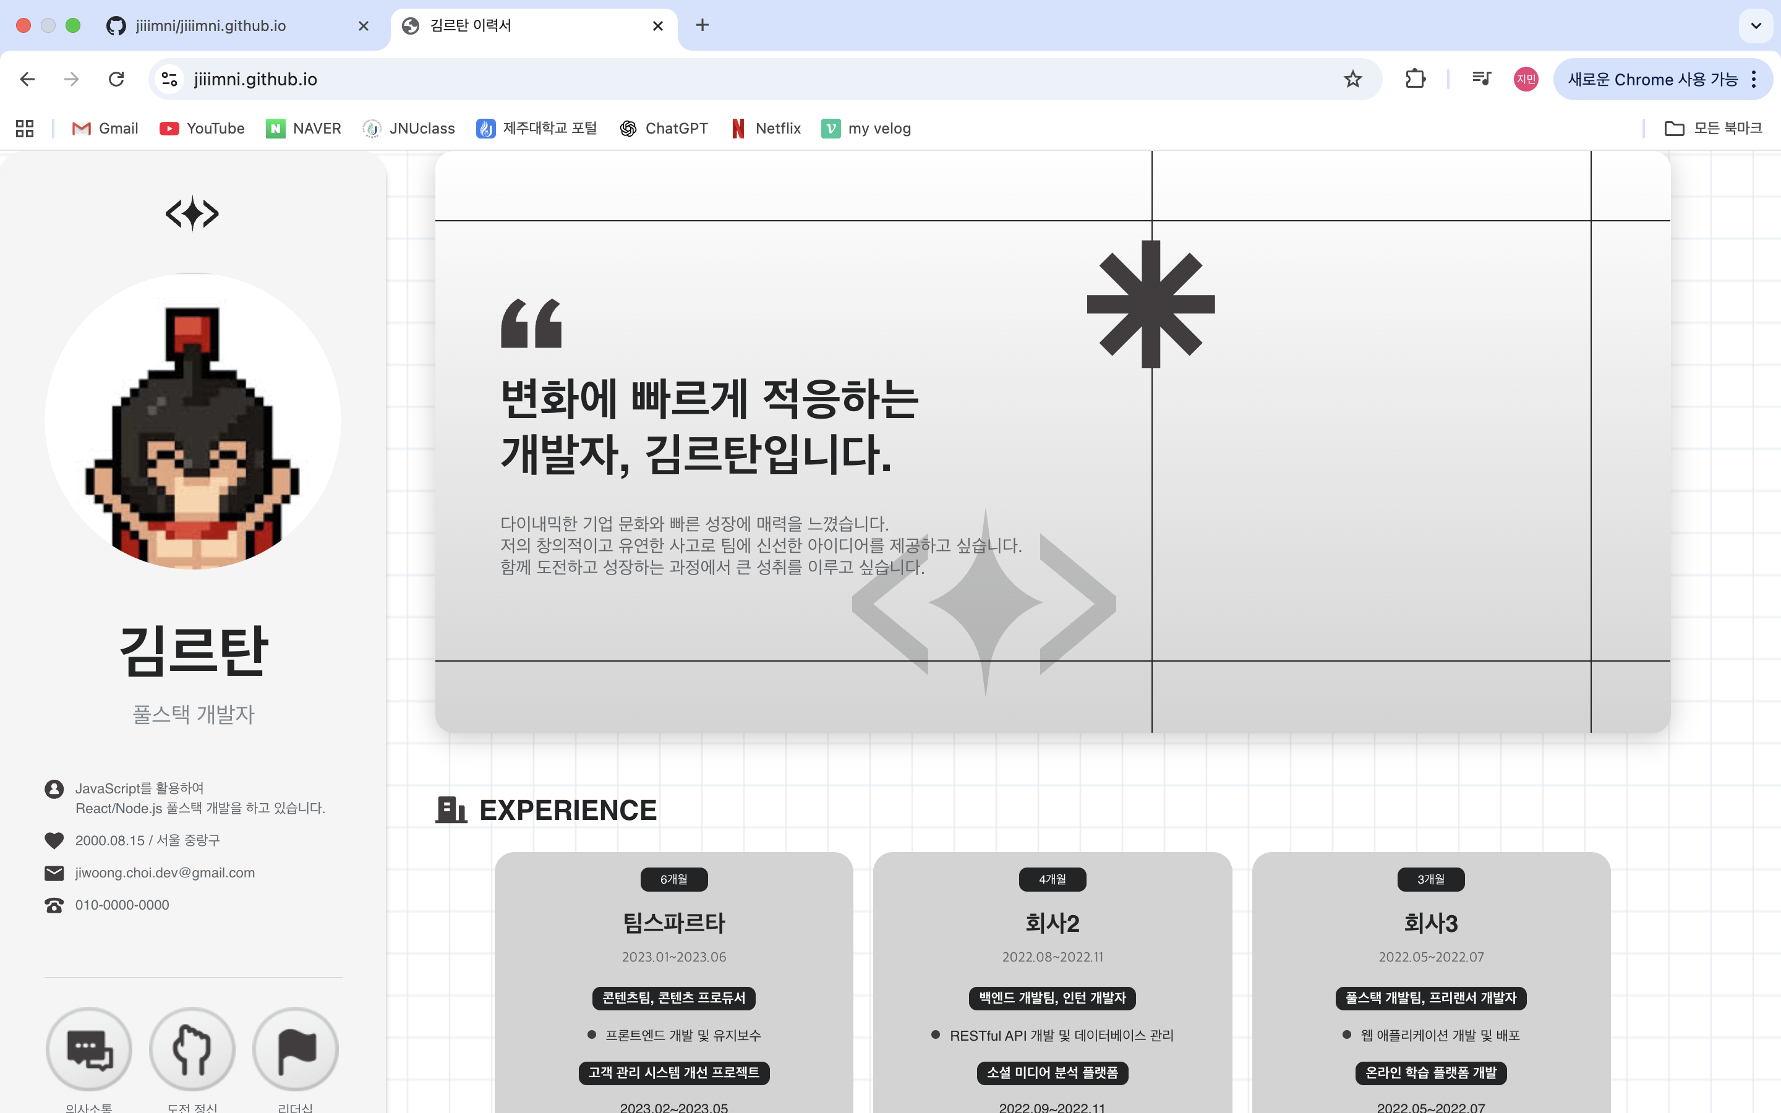
Task: Click the code-sparkle logo in sidebar
Action: click(x=192, y=213)
